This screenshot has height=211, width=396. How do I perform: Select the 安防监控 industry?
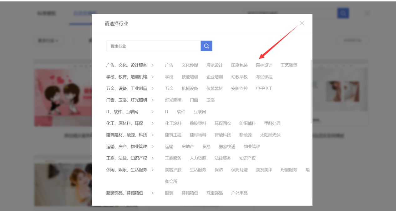239,88
